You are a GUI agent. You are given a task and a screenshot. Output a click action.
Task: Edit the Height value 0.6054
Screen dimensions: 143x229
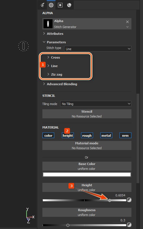point(120,195)
